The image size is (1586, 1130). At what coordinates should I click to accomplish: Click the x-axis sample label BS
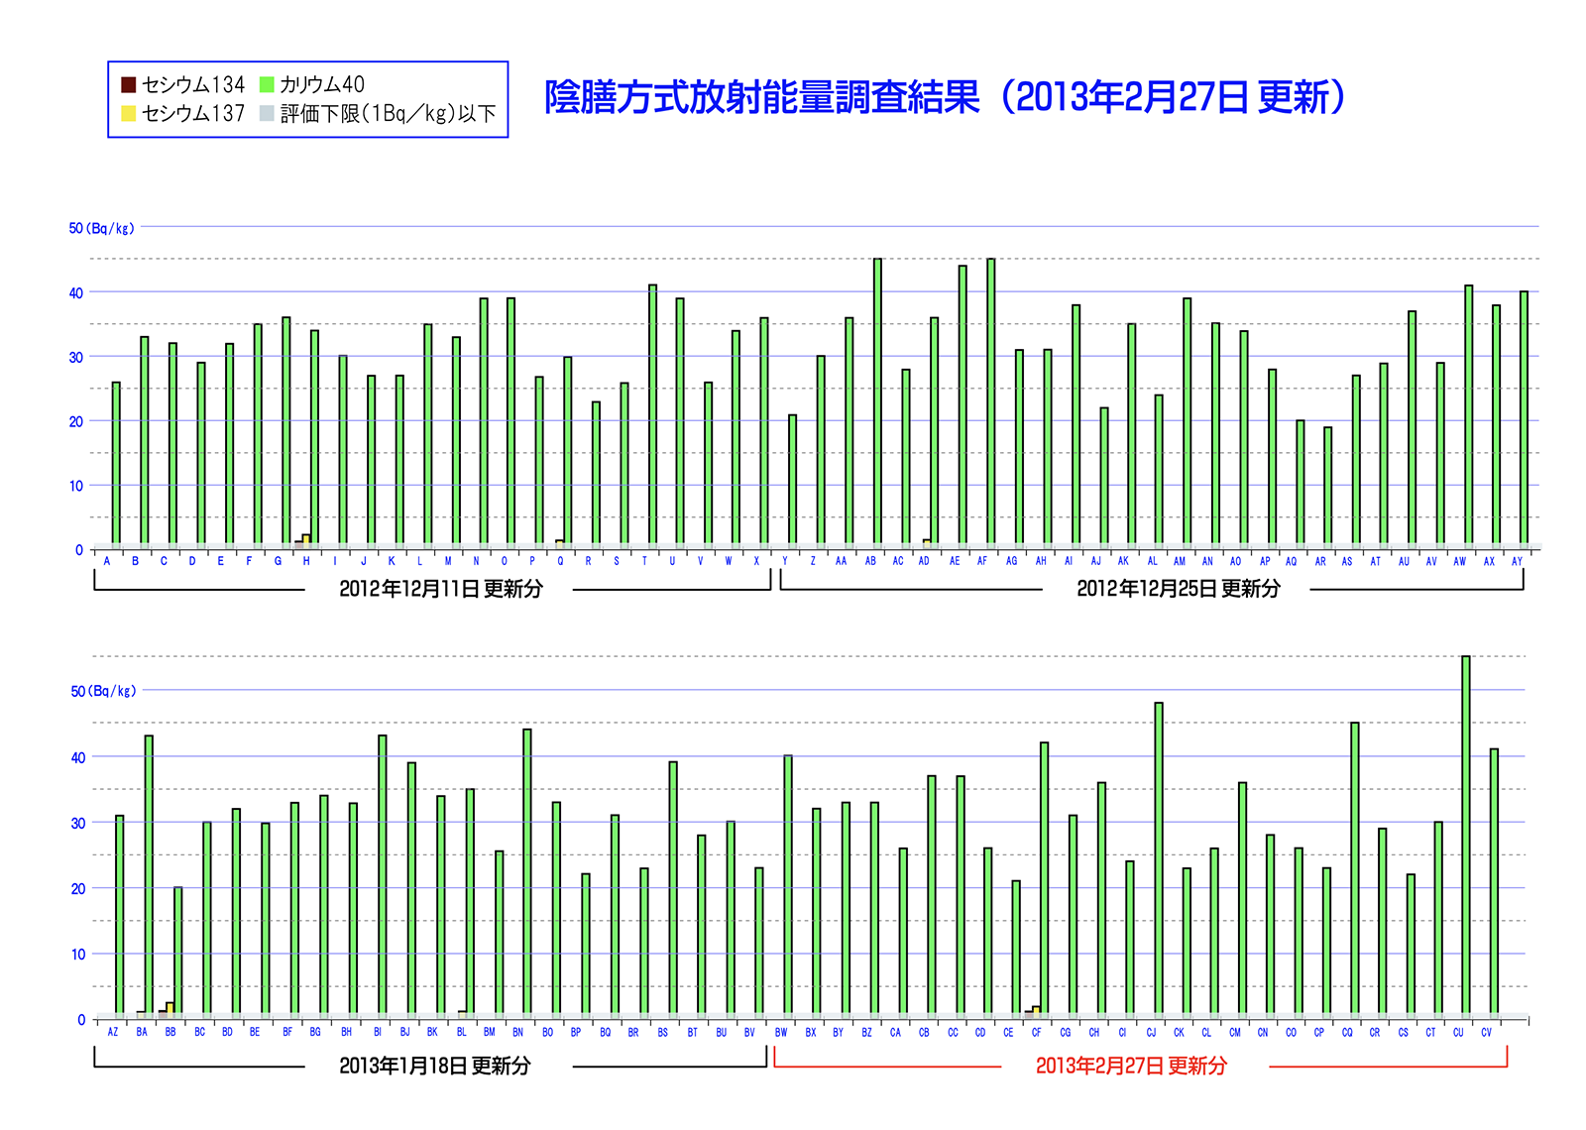(x=663, y=1032)
